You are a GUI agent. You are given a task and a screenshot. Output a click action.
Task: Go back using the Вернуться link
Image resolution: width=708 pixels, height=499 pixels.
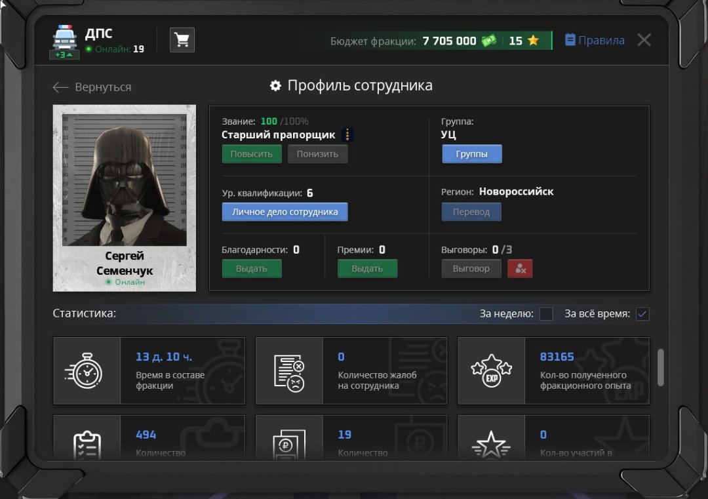tap(92, 87)
